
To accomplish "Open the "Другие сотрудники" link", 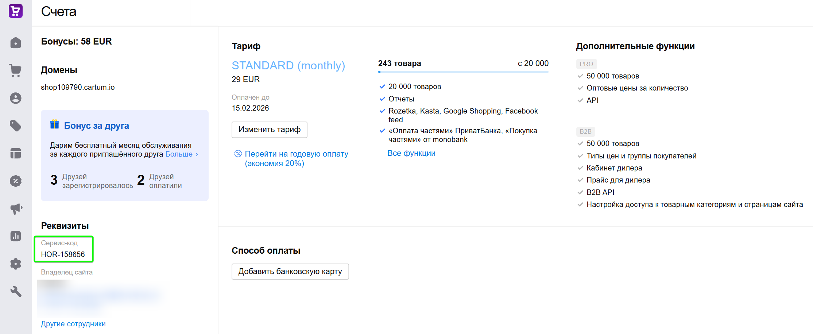I will click(73, 324).
